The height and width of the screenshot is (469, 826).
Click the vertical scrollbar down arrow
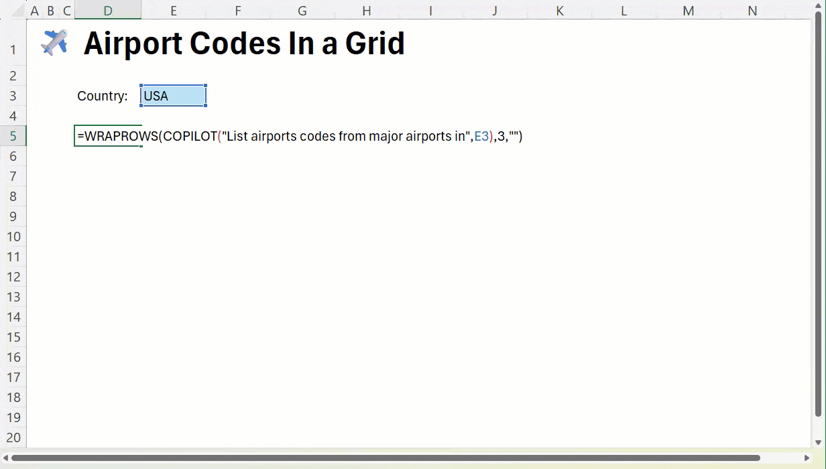coord(818,442)
